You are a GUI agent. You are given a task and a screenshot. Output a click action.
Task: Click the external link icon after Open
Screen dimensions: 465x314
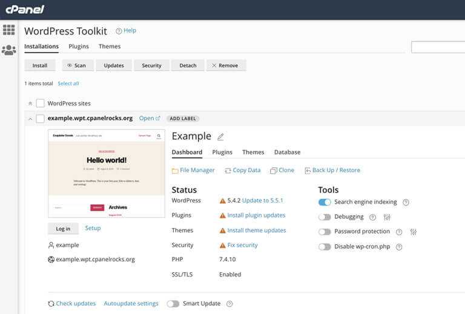tap(158, 118)
